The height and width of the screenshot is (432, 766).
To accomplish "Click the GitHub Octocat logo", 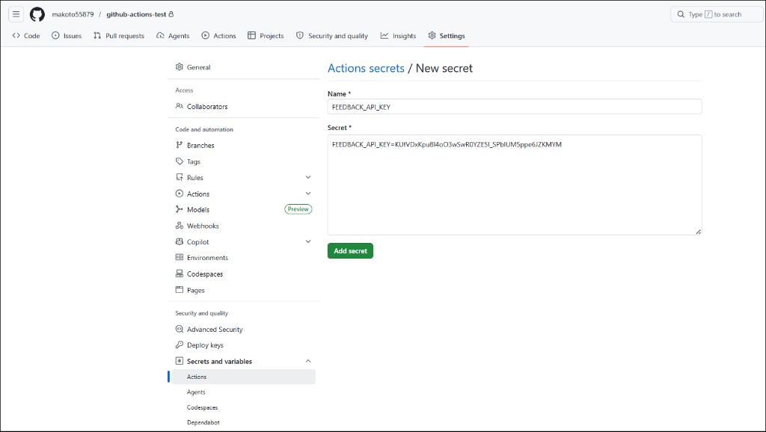I will pyautogui.click(x=37, y=14).
